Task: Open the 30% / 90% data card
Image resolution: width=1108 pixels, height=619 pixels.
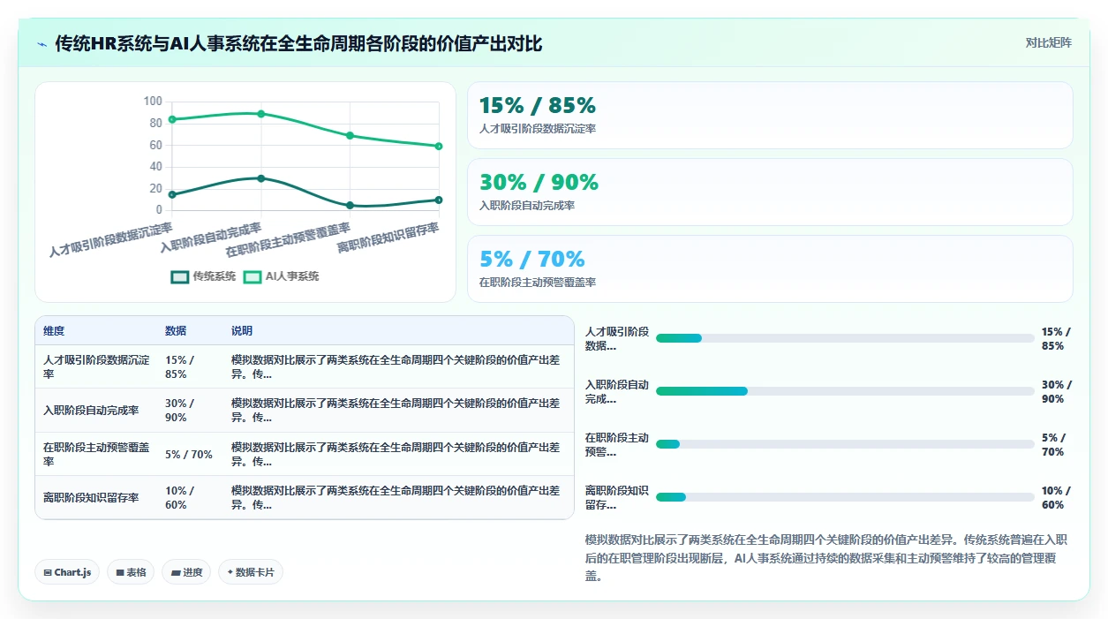Action: coord(770,192)
